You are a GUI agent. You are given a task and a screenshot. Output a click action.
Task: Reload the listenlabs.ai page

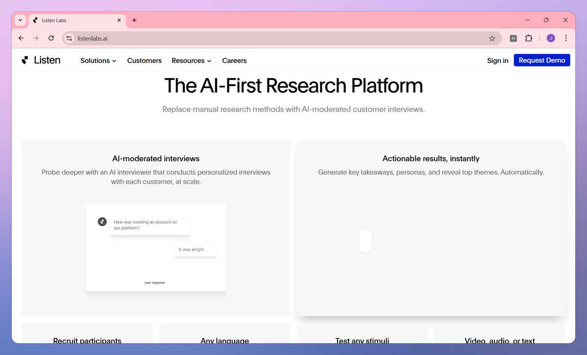pyautogui.click(x=51, y=38)
